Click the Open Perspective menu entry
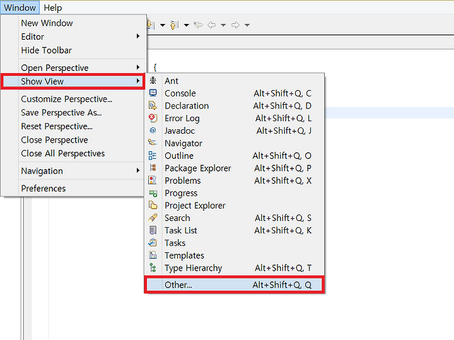Image resolution: width=454 pixels, height=340 pixels. [x=73, y=67]
